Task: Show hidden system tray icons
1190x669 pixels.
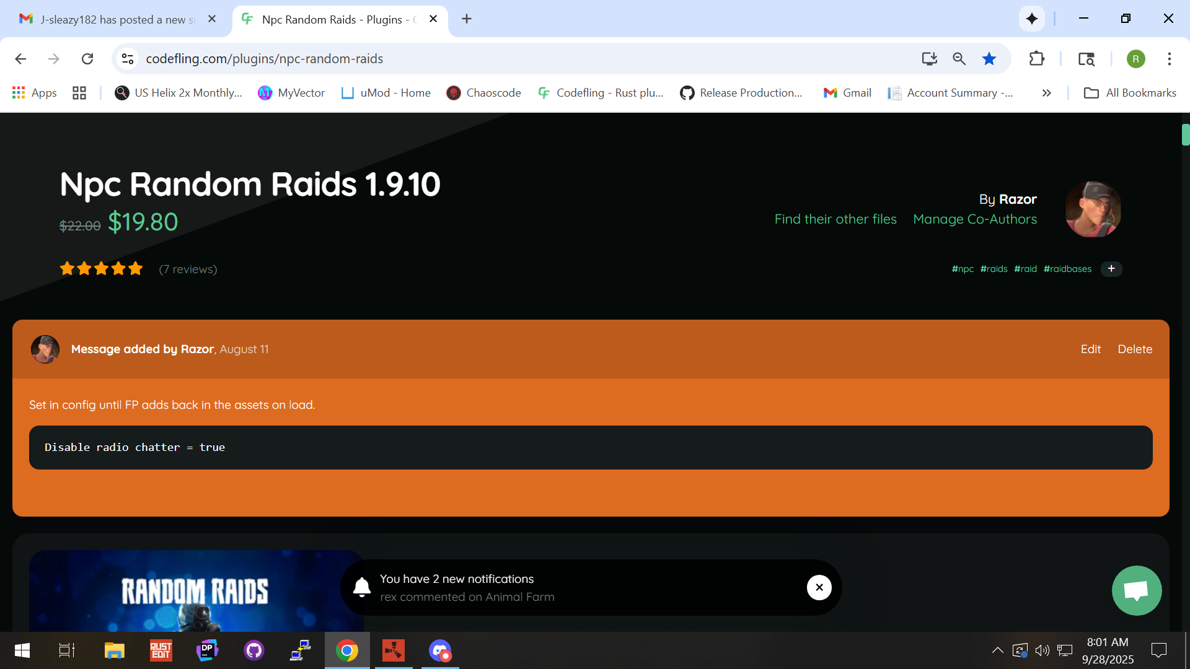Action: pyautogui.click(x=997, y=650)
